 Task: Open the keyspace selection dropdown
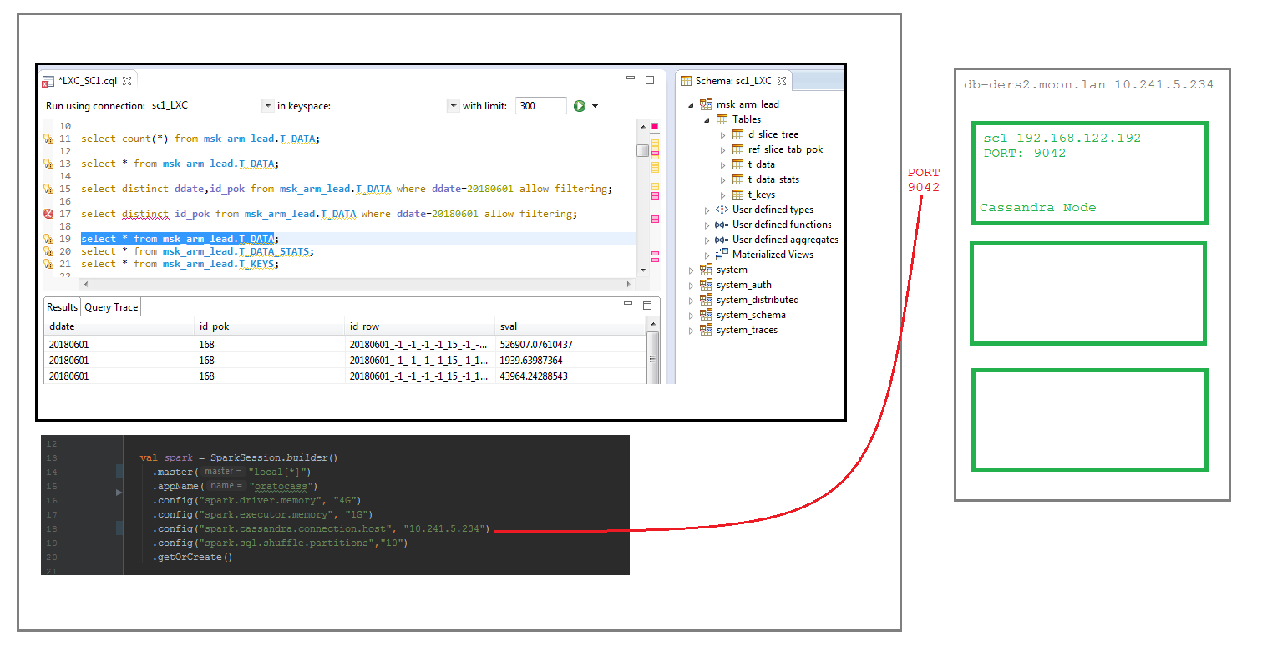(454, 105)
